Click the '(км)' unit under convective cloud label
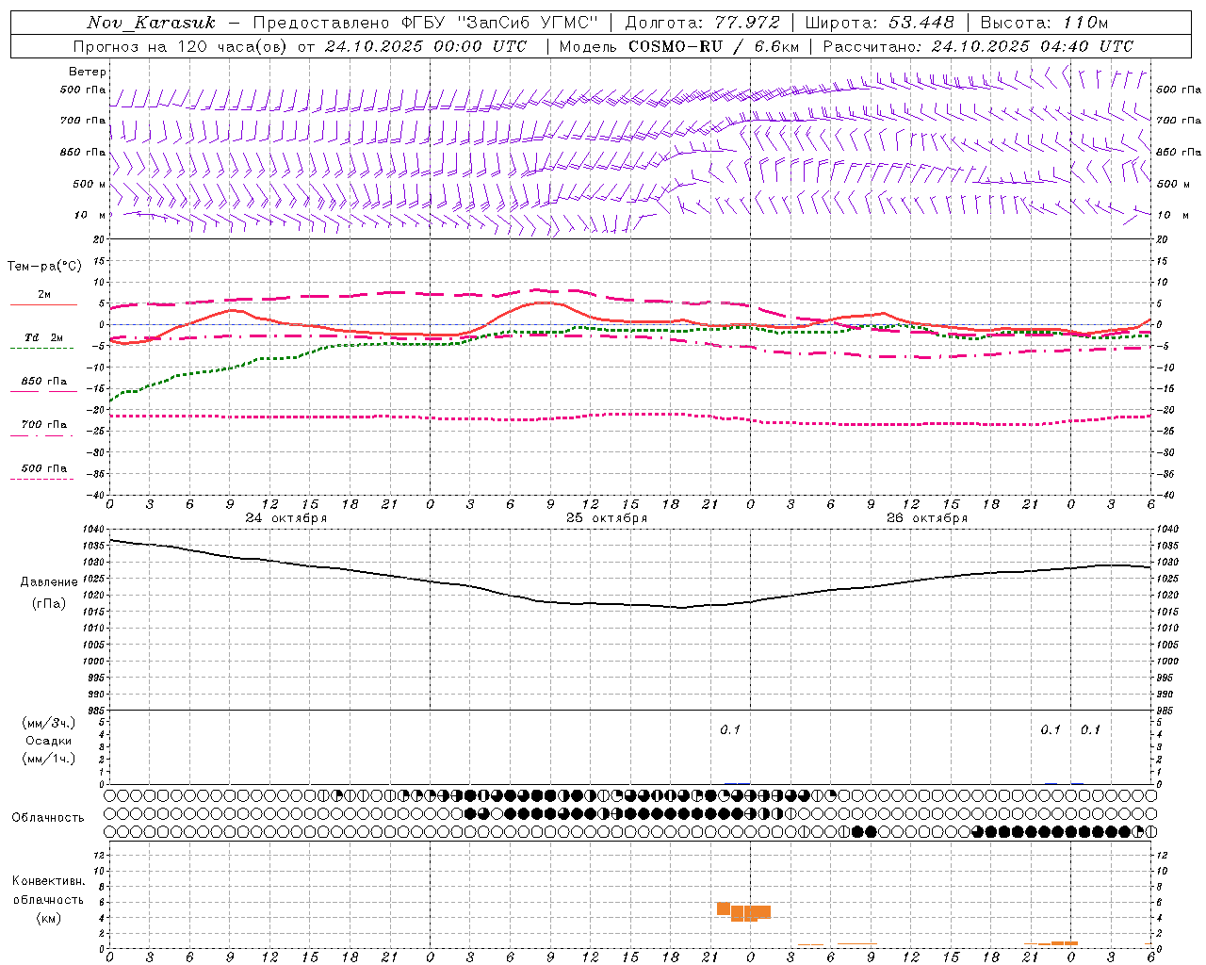Viewport: 1206px width, 965px height. click(x=49, y=918)
